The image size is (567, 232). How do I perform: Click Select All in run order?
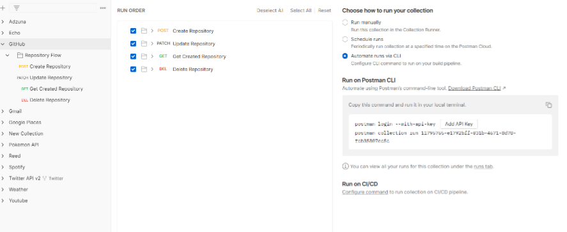(300, 10)
